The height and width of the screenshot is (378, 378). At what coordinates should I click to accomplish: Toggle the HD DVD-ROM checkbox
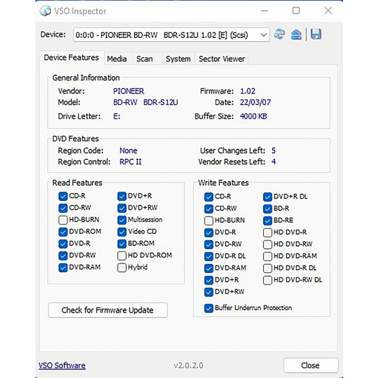click(x=122, y=256)
